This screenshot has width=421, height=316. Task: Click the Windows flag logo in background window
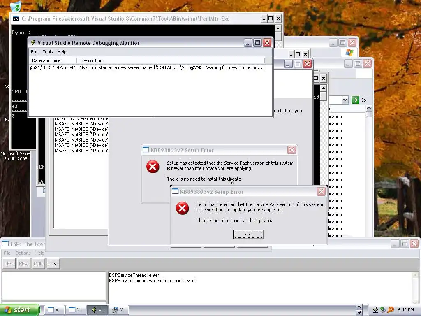coord(349,52)
